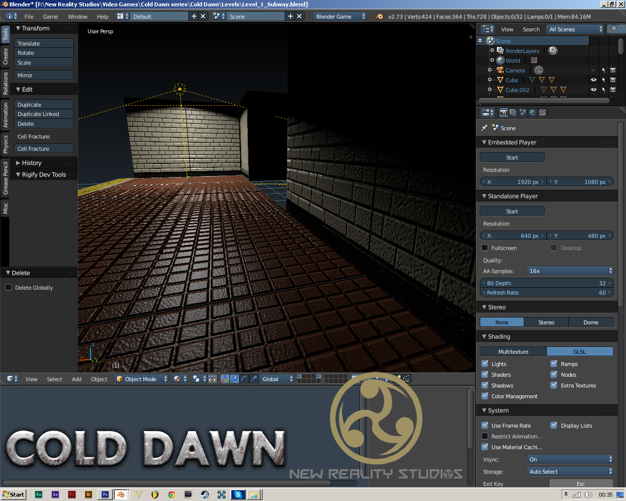
Task: Open the World properties globe tab
Action: (533, 113)
